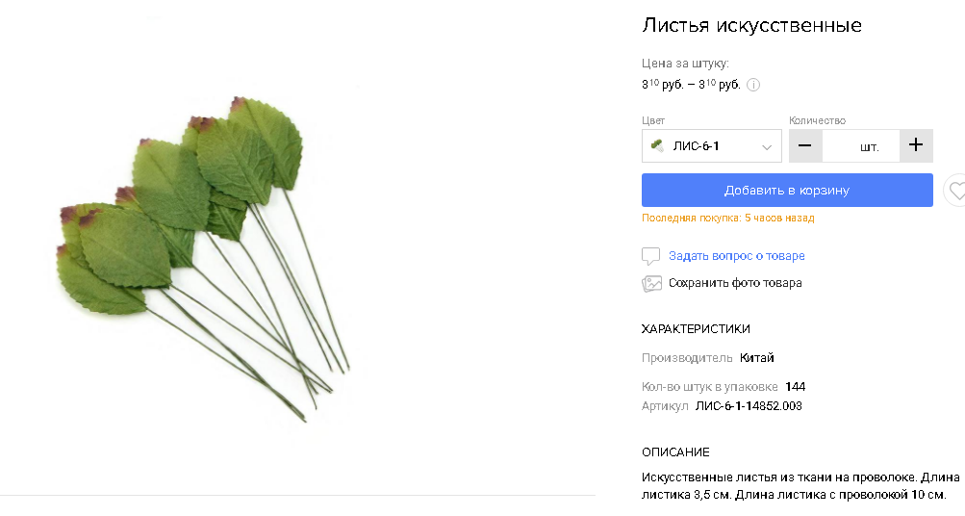Viewport: 965px width, 516px height.
Task: Click the Последняя покупка notice text
Action: pyautogui.click(x=728, y=218)
